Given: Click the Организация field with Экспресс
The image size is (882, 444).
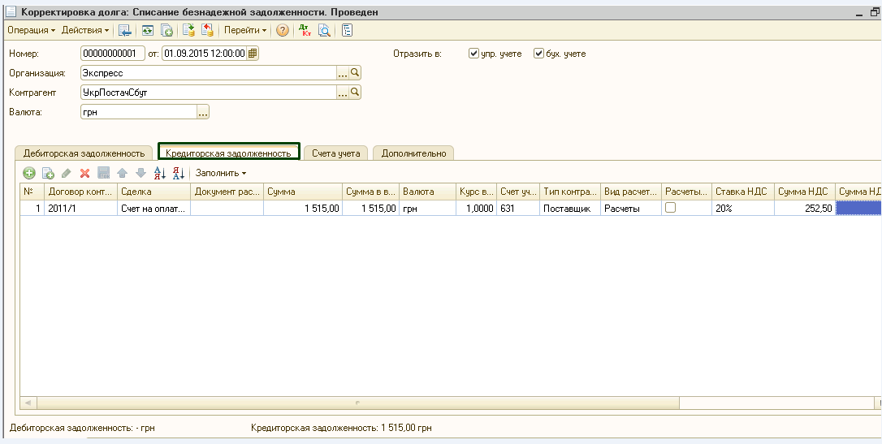Looking at the screenshot, I should point(209,73).
